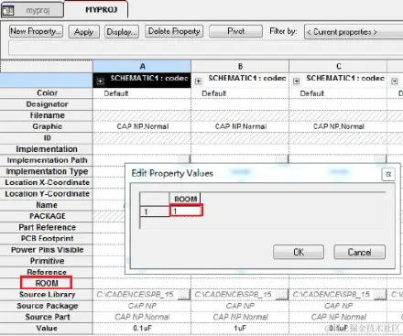Select the PCB Footprint row header

coord(47,239)
